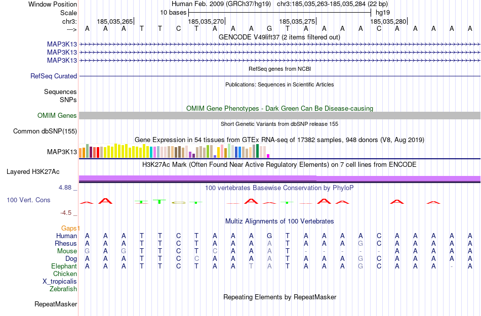Open H3K27Ac Mark track title
The width and height of the screenshot is (481, 316).
(x=279, y=165)
